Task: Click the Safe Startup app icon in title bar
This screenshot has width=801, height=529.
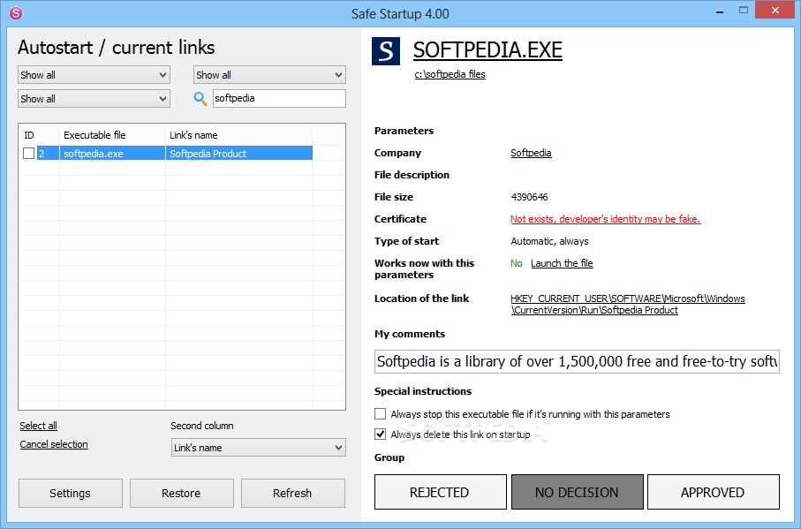Action: [16, 13]
